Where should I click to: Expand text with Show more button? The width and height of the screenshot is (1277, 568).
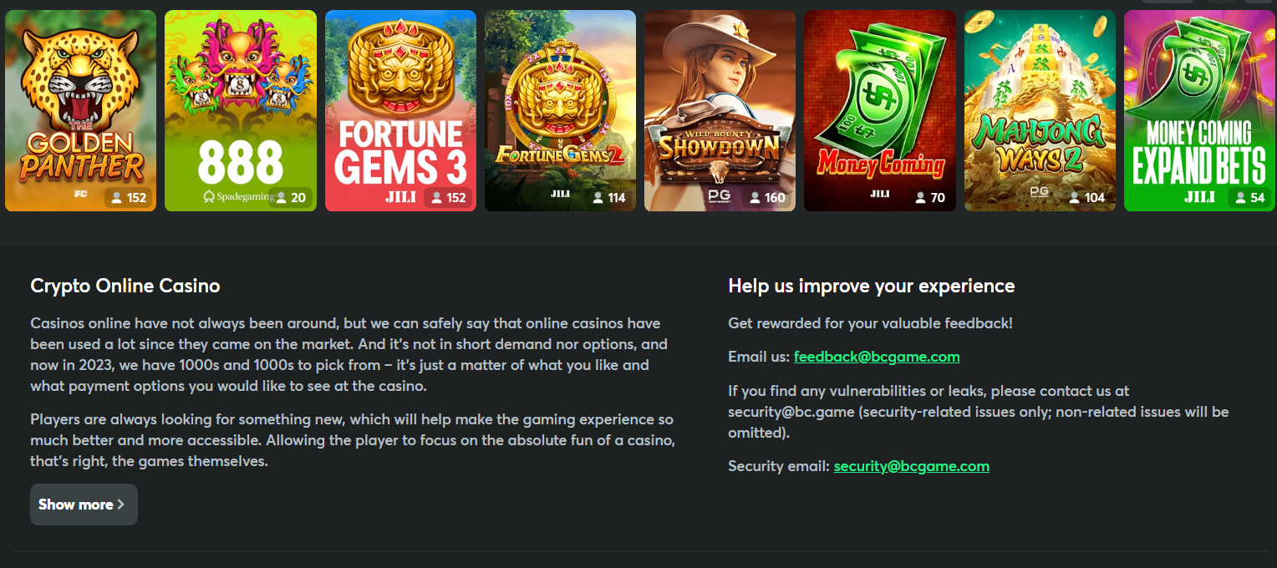point(84,505)
